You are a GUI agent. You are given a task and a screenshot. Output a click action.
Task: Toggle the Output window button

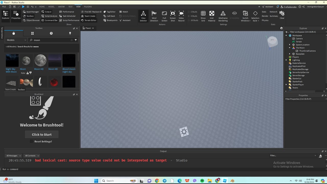click(46, 12)
